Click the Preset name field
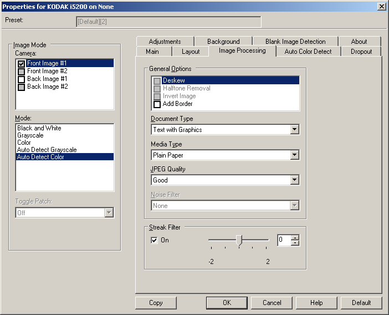 (x=168, y=22)
